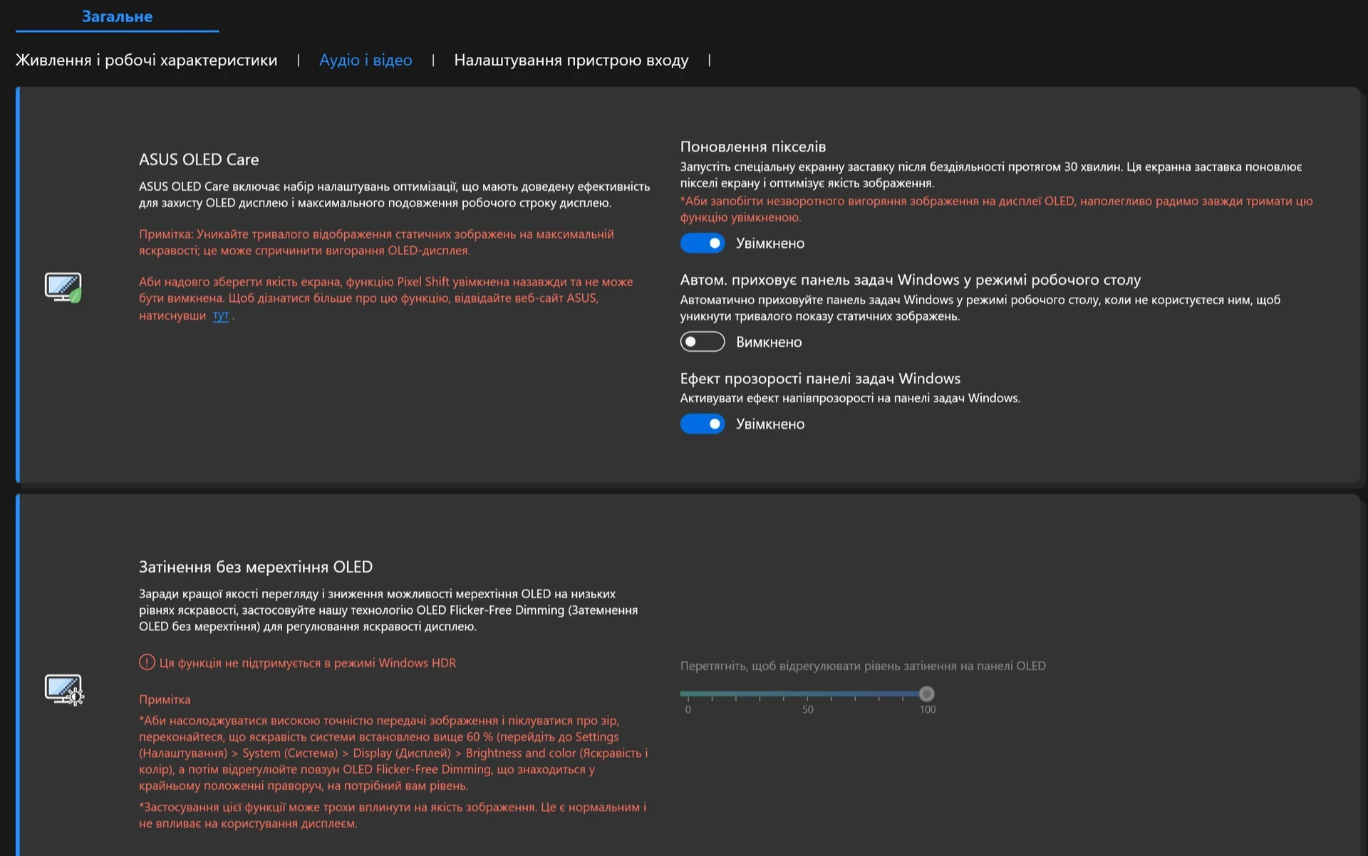Click the Вимкнено status label
1368x856 pixels.
pyautogui.click(x=769, y=343)
